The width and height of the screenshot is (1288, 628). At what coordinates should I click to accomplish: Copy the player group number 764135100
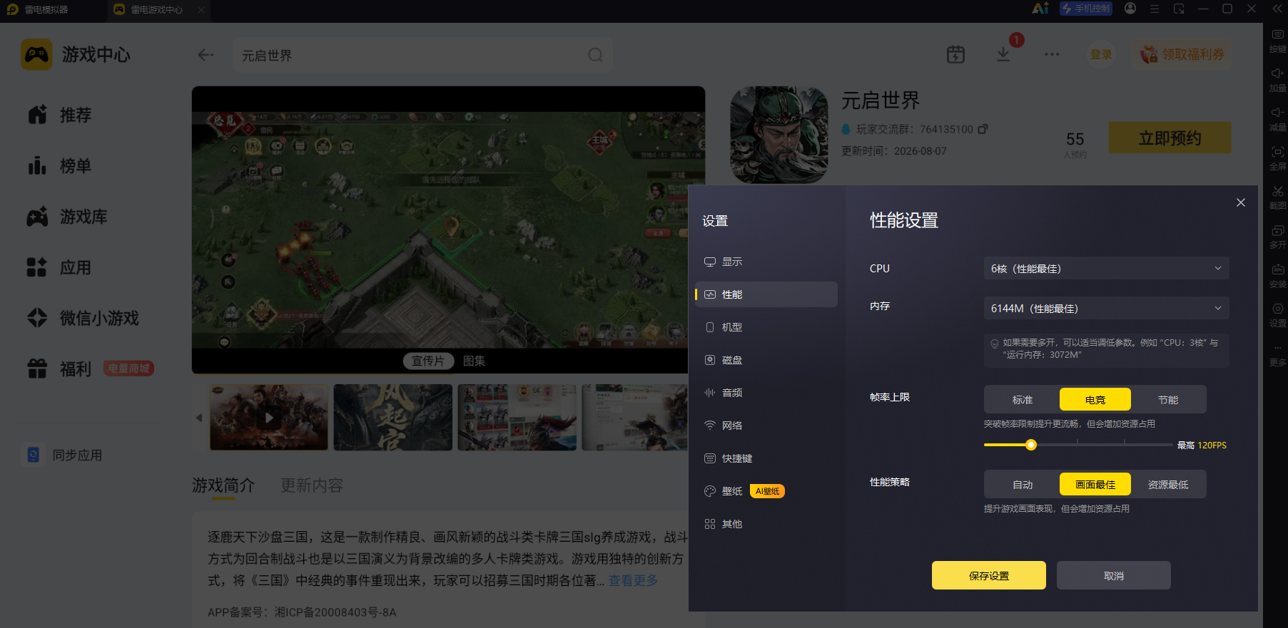coord(983,129)
